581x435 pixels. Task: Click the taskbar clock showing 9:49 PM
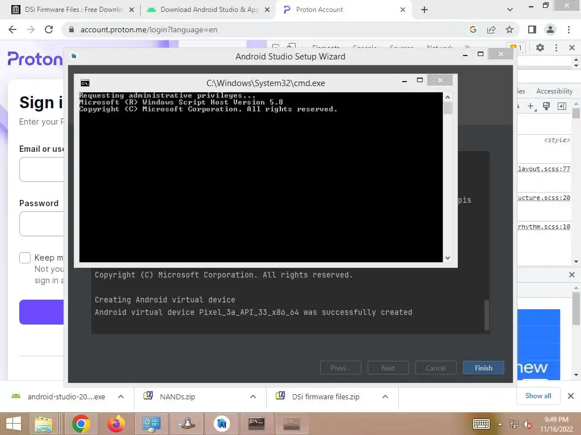(x=556, y=424)
